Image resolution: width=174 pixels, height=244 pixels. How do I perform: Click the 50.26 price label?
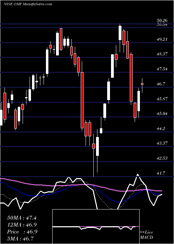click(x=162, y=21)
